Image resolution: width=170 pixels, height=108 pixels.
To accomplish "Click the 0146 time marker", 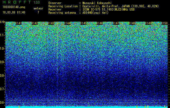I will click(99, 23).
